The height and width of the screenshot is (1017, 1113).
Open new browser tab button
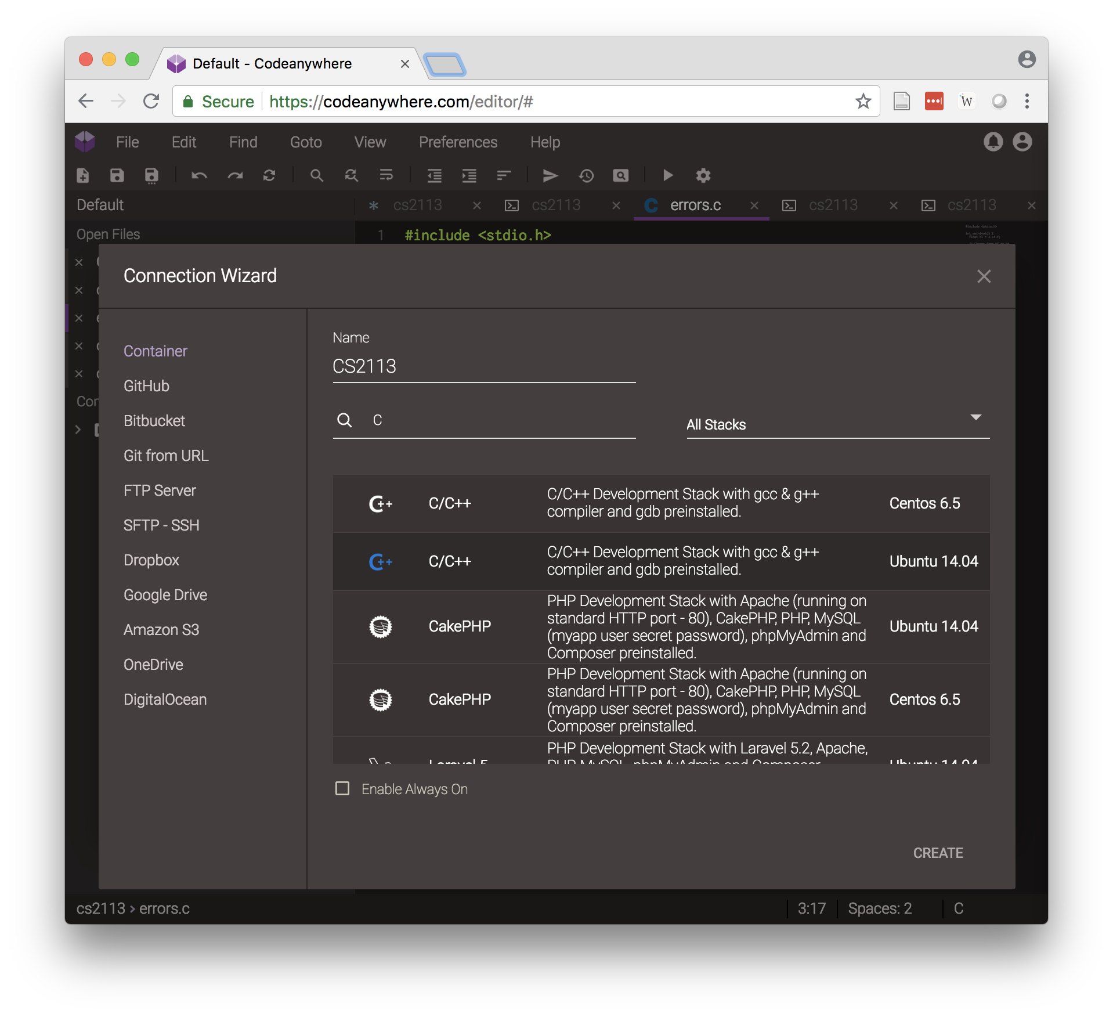445,64
